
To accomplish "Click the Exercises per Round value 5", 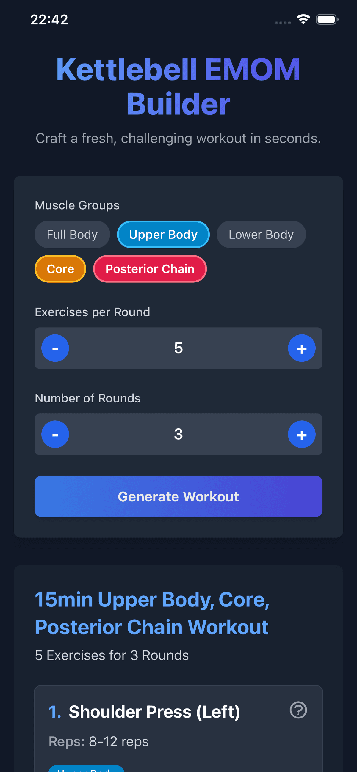I will click(178, 348).
